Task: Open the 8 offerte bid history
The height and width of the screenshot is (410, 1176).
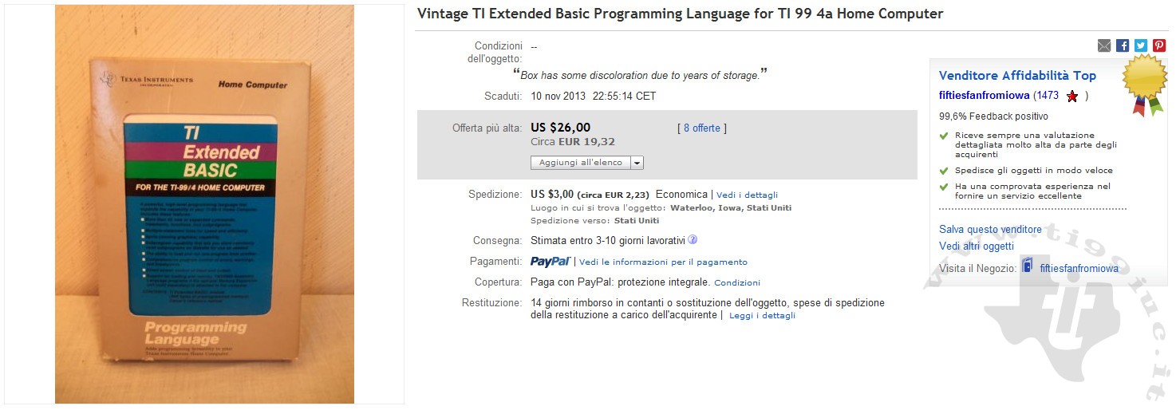Action: [x=702, y=128]
